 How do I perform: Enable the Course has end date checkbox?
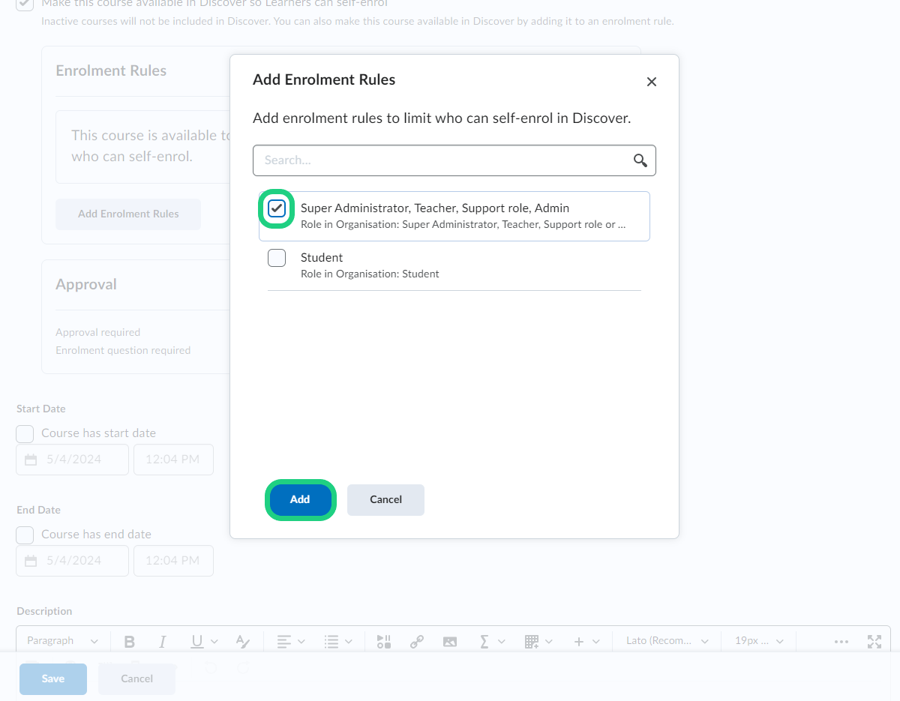(x=25, y=535)
